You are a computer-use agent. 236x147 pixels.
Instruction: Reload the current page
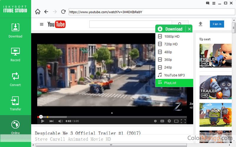tap(63, 12)
